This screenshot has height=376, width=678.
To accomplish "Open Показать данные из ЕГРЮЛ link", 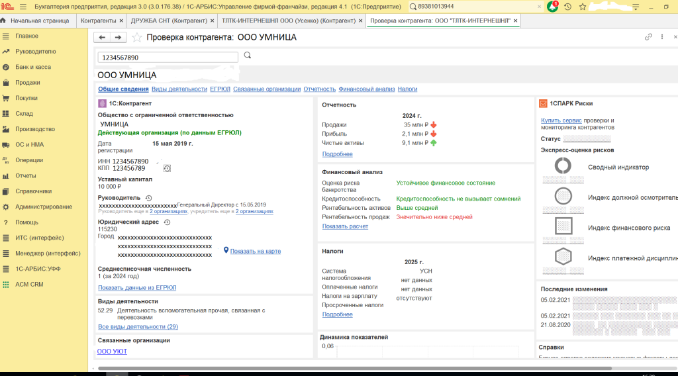I will coord(137,288).
